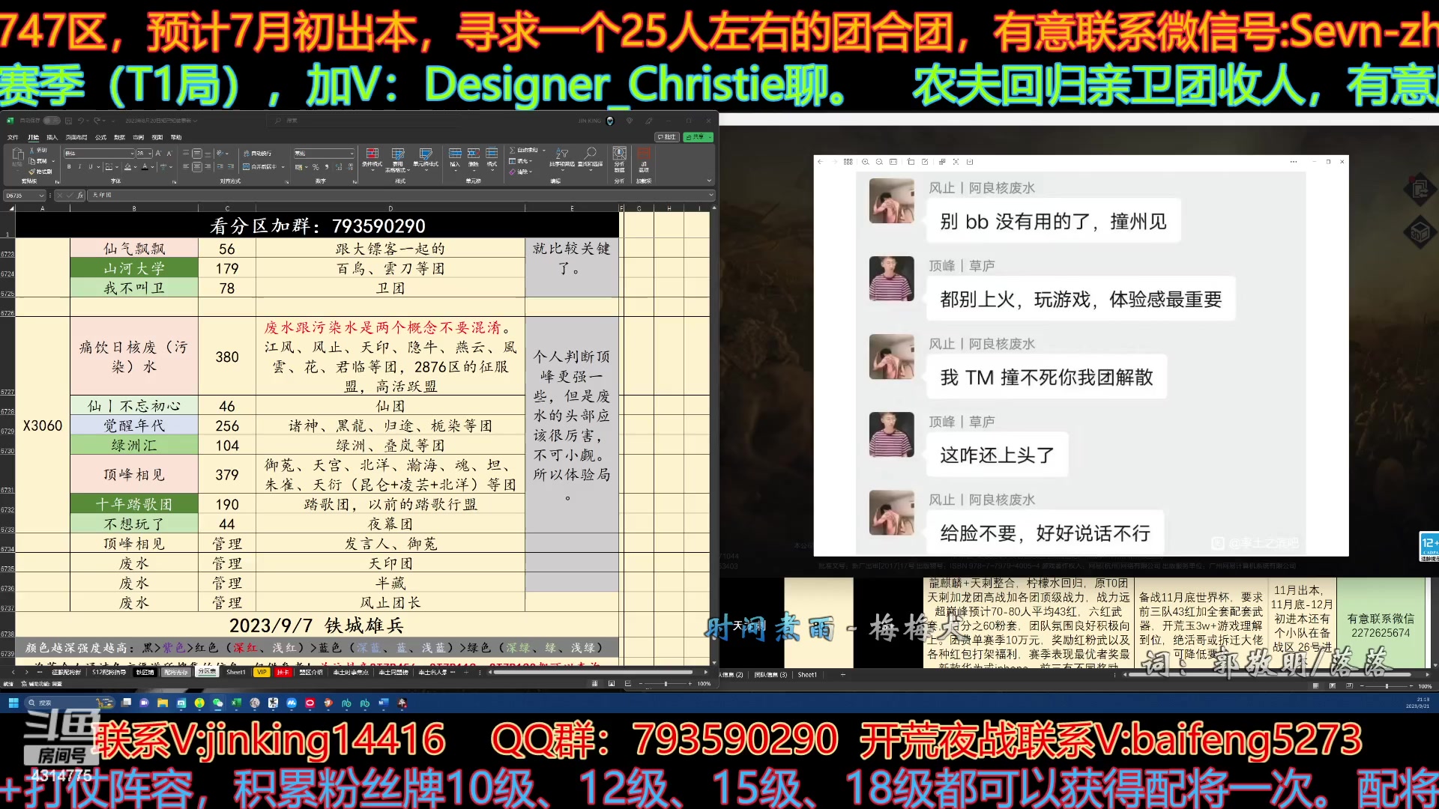Open the number format dropdown
1439x809 pixels.
352,154
